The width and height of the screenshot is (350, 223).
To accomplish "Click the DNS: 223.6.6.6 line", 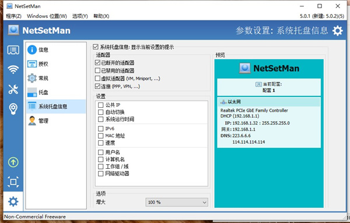I will (x=236, y=136).
